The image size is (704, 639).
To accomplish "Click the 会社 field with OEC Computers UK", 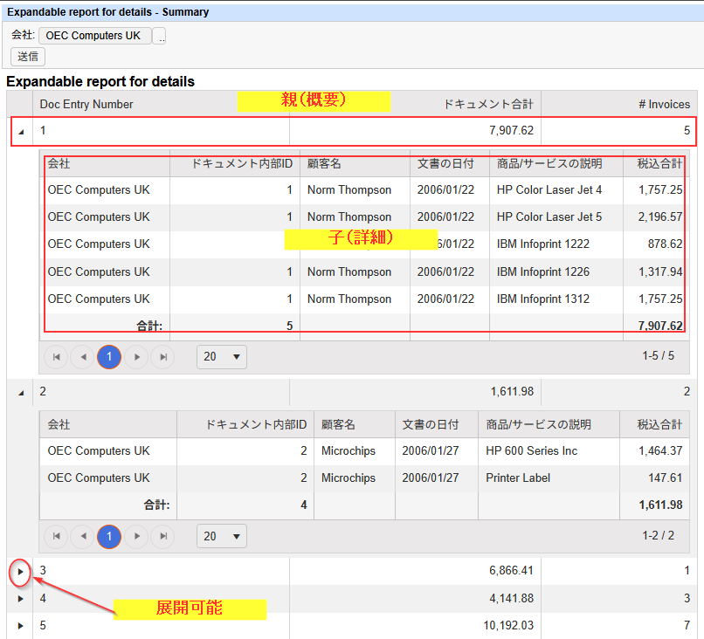I will [x=94, y=36].
